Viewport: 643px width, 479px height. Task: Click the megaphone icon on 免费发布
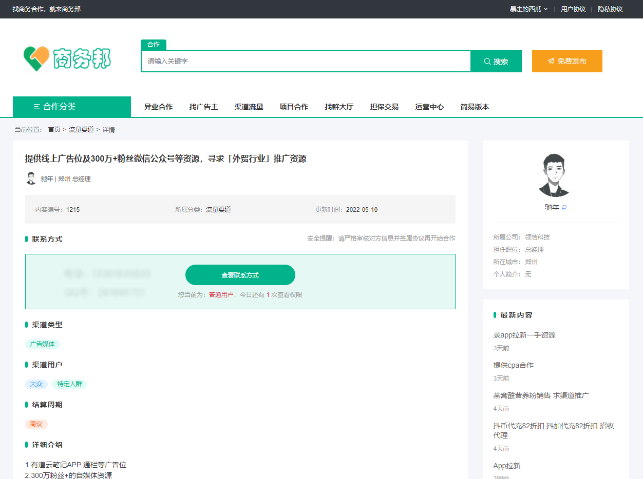pyautogui.click(x=551, y=61)
